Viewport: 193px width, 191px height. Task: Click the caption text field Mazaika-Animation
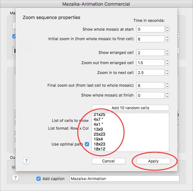pos(124,179)
